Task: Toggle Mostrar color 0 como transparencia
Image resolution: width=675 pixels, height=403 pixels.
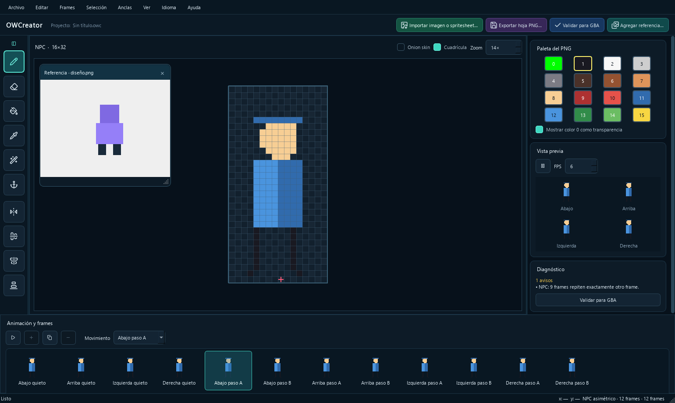Action: coord(540,130)
